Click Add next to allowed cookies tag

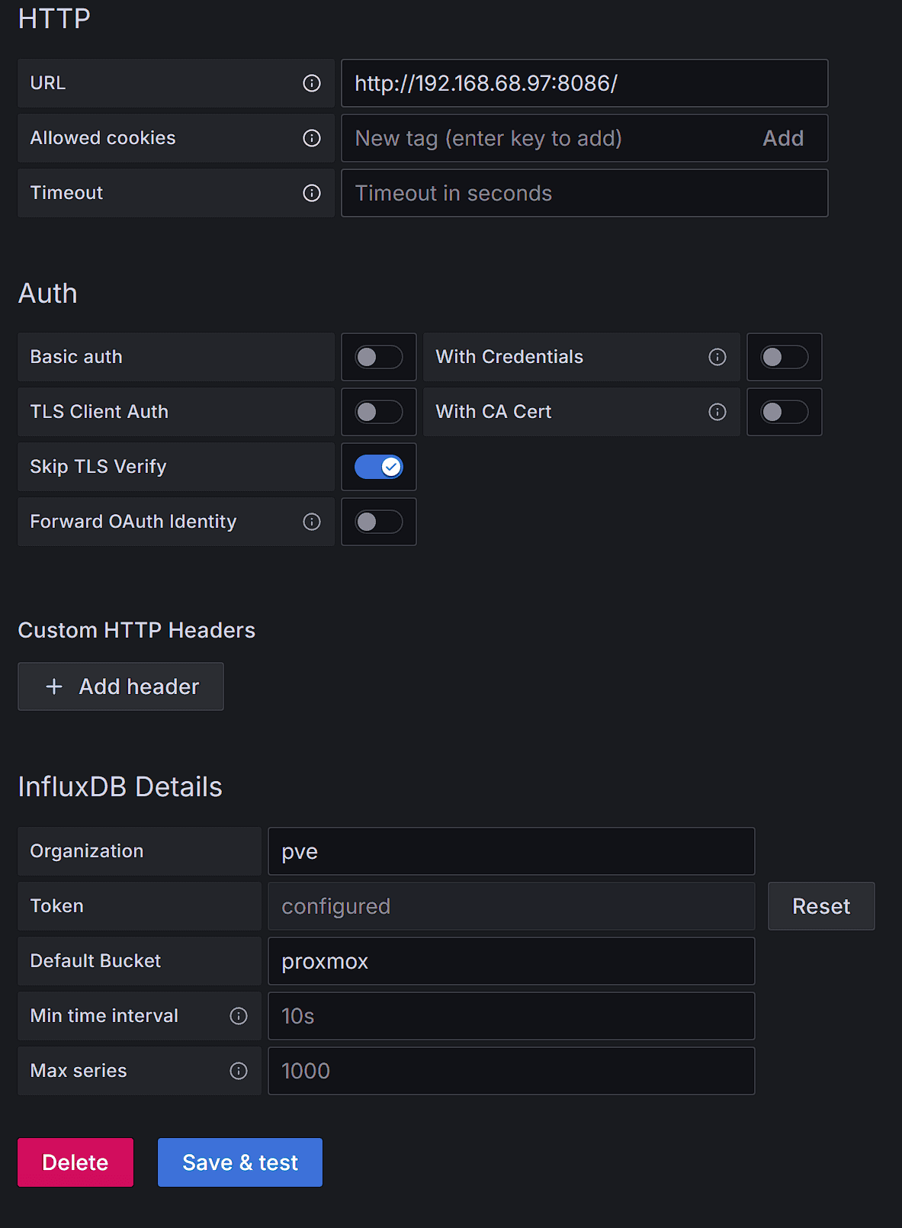click(783, 138)
